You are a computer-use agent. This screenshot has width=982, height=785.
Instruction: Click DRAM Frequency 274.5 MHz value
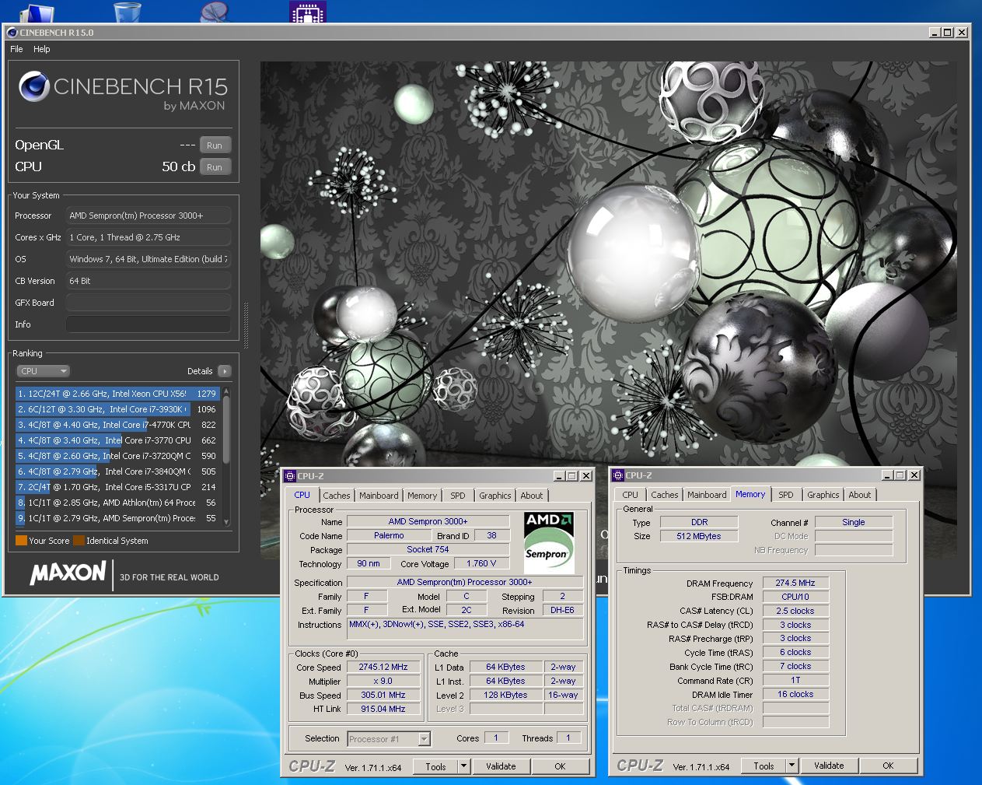click(795, 583)
